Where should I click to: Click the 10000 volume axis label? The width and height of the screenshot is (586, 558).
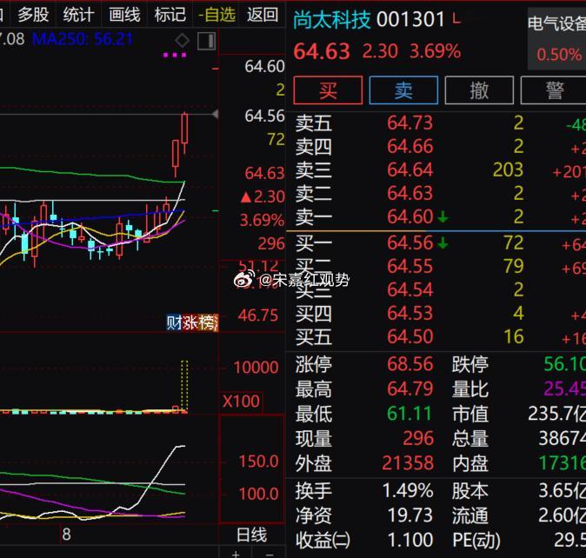pos(256,368)
